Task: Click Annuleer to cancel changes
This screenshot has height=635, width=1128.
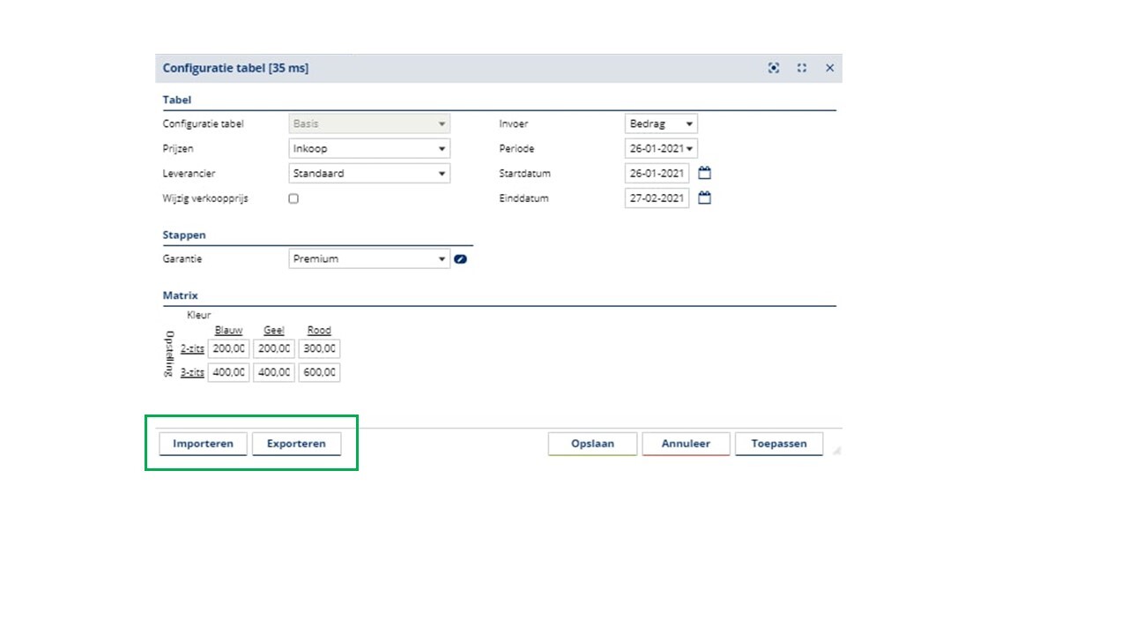Action: pyautogui.click(x=686, y=444)
